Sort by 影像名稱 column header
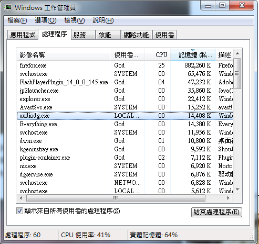259x244 pixels. [x=64, y=55]
